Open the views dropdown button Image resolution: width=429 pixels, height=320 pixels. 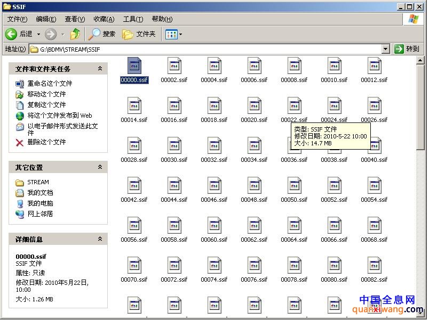173,35
